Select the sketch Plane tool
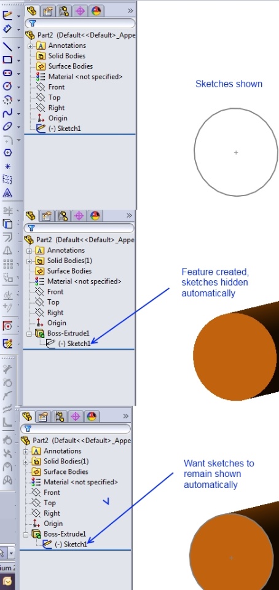Image resolution: width=279 pixels, height=590 pixels. click(7, 179)
